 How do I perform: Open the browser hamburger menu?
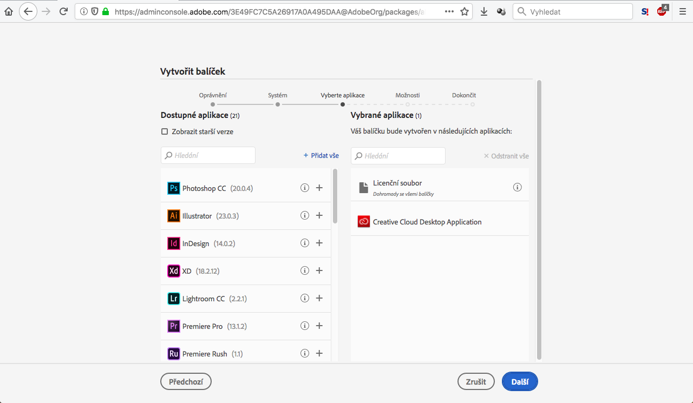(683, 11)
